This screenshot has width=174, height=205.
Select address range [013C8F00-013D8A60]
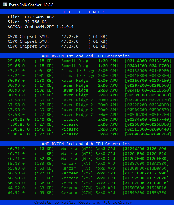[146, 168]
